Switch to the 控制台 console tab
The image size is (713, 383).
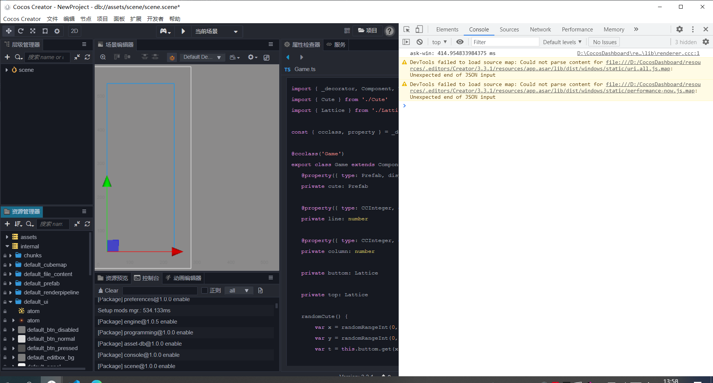(x=147, y=278)
